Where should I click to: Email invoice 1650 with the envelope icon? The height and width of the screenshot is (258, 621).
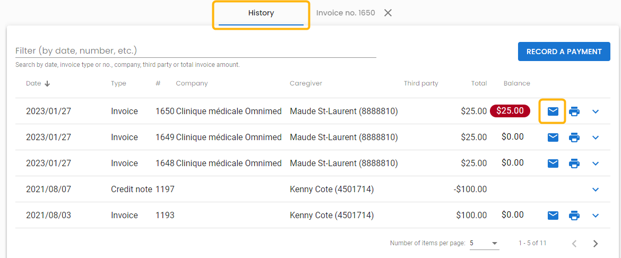553,111
